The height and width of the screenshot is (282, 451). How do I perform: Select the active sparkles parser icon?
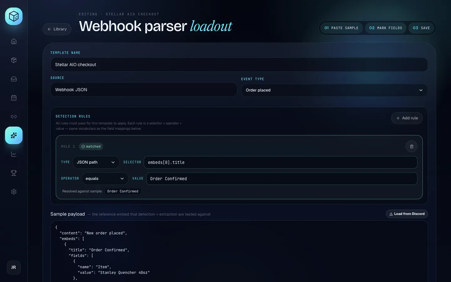(x=14, y=135)
